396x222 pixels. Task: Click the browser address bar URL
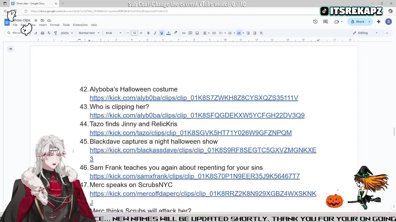[99, 11]
